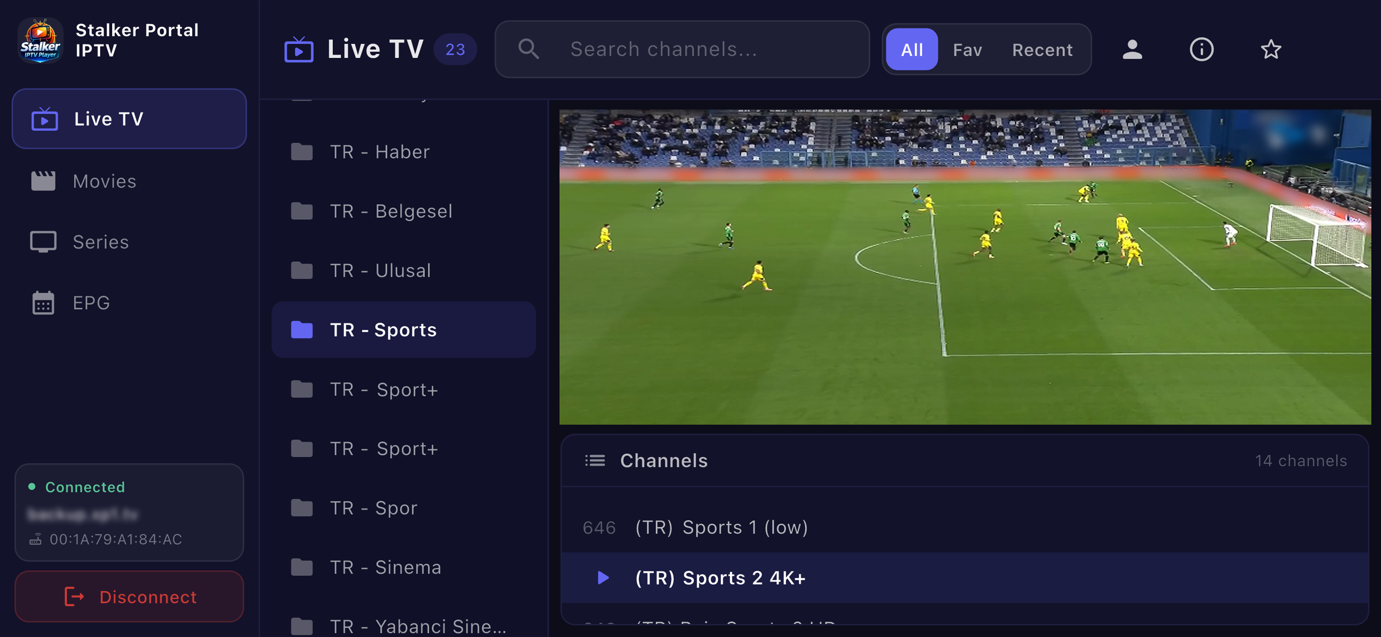Viewport: 1381px width, 637px height.
Task: Click the EPG calendar icon
Action: [43, 302]
